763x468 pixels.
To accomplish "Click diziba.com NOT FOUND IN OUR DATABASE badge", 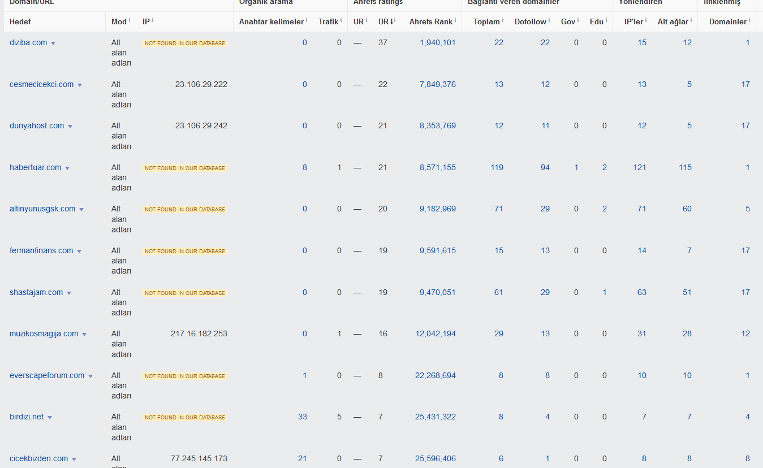I will pos(185,43).
